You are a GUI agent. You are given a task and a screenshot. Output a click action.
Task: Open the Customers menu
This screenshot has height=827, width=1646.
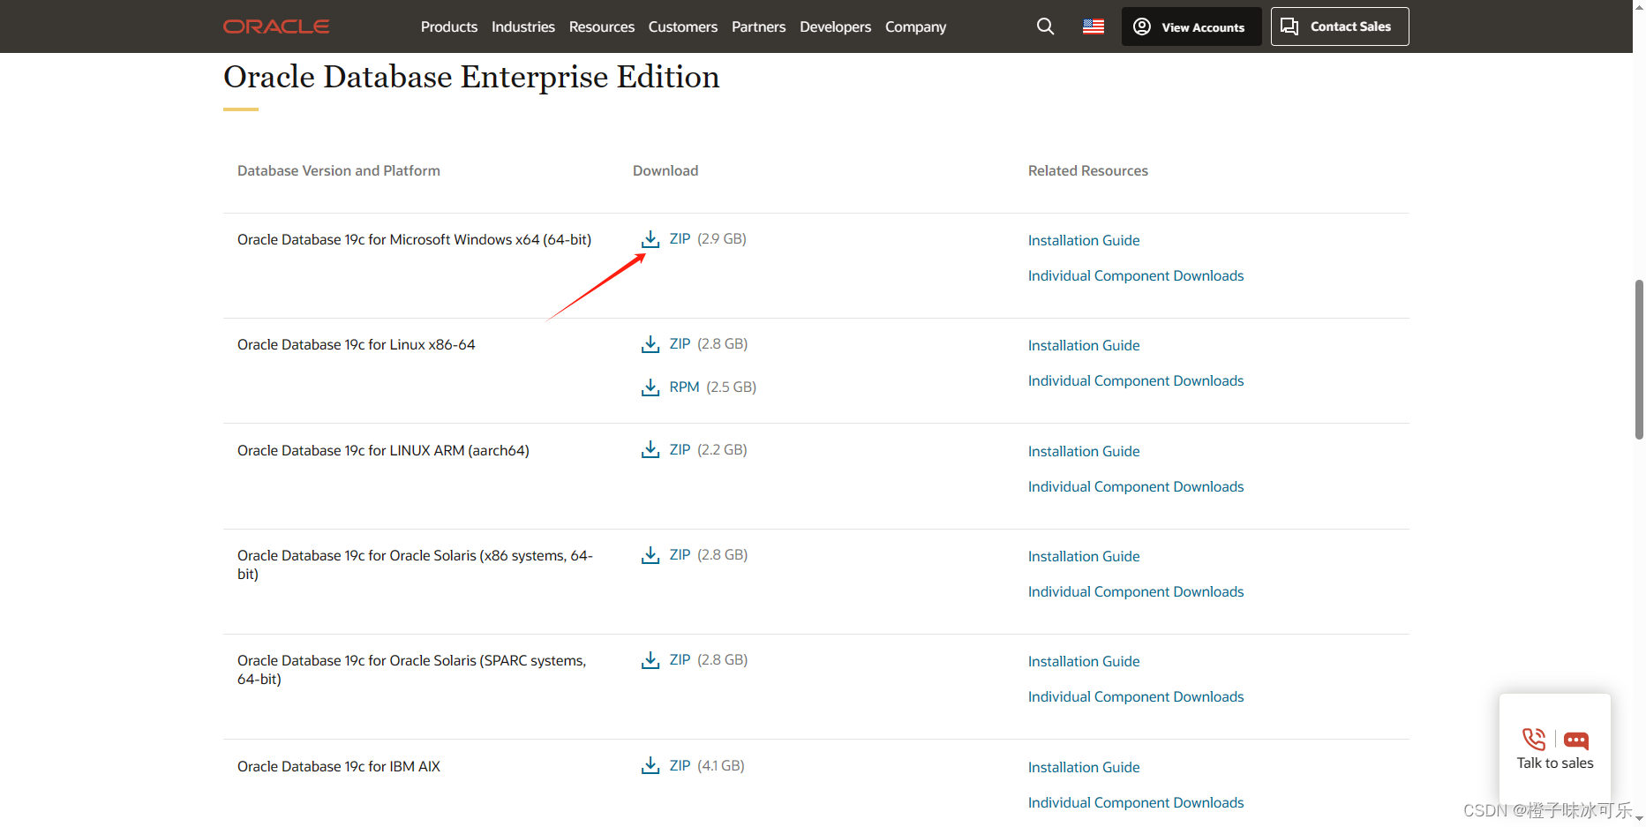click(x=683, y=26)
